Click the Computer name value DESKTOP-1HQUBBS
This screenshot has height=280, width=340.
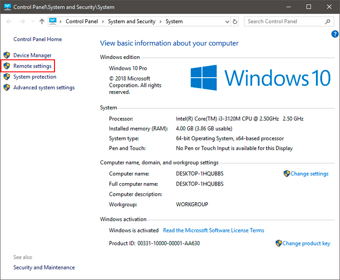[200, 174]
